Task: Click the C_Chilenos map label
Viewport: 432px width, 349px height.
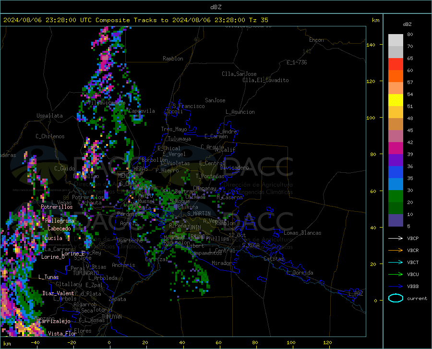Action: coord(50,136)
